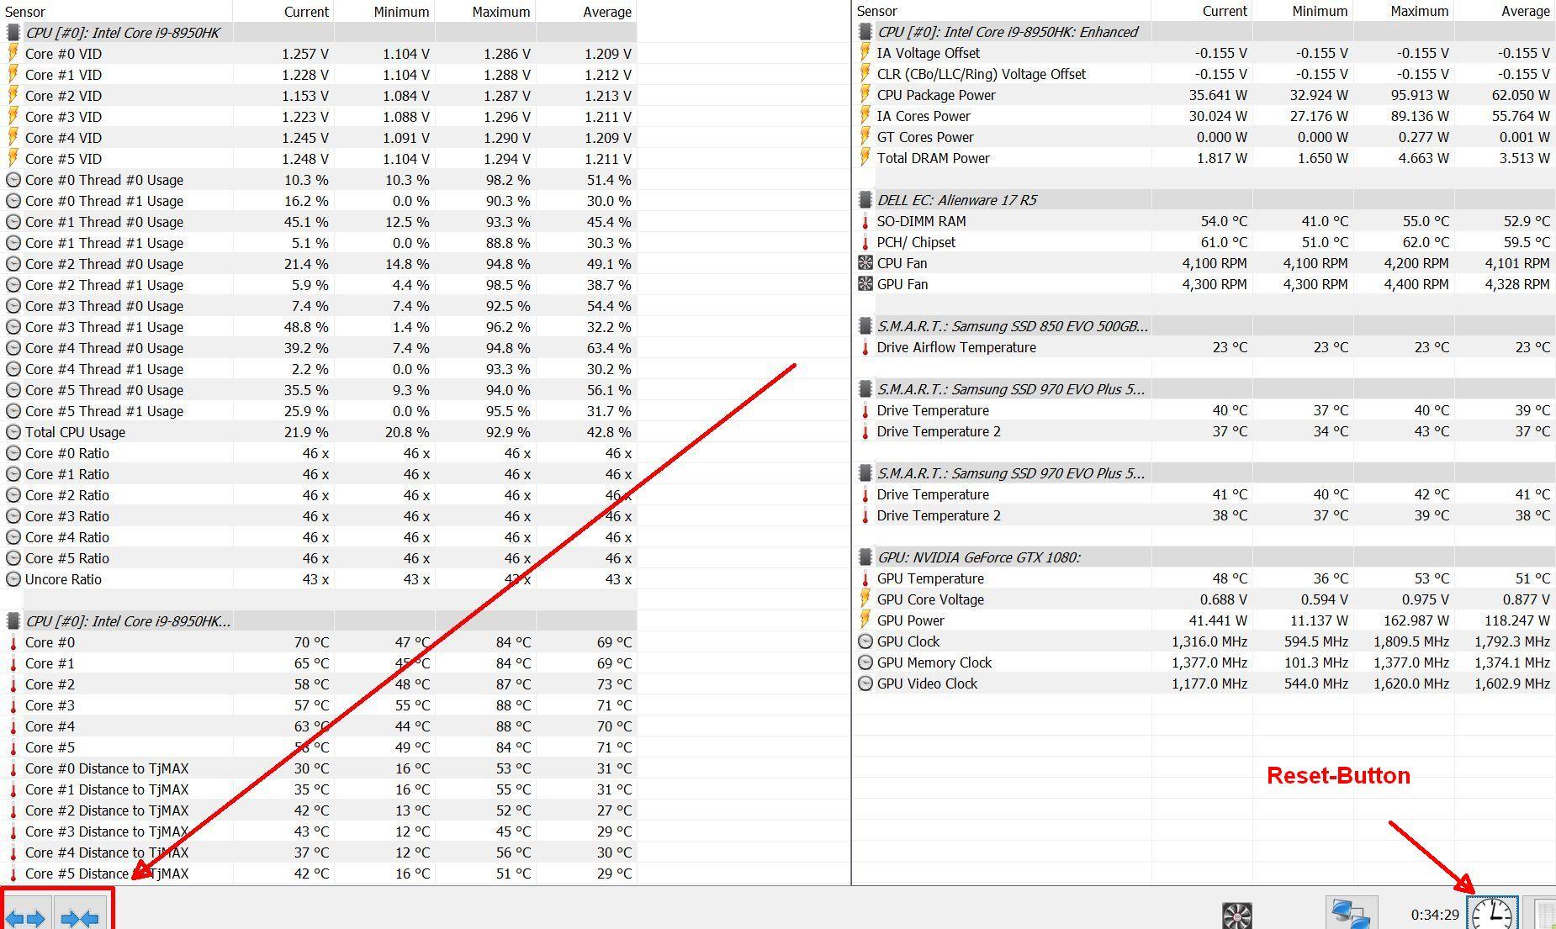The width and height of the screenshot is (1556, 929).
Task: Select the GT Cores Power row
Action: click(x=1204, y=137)
